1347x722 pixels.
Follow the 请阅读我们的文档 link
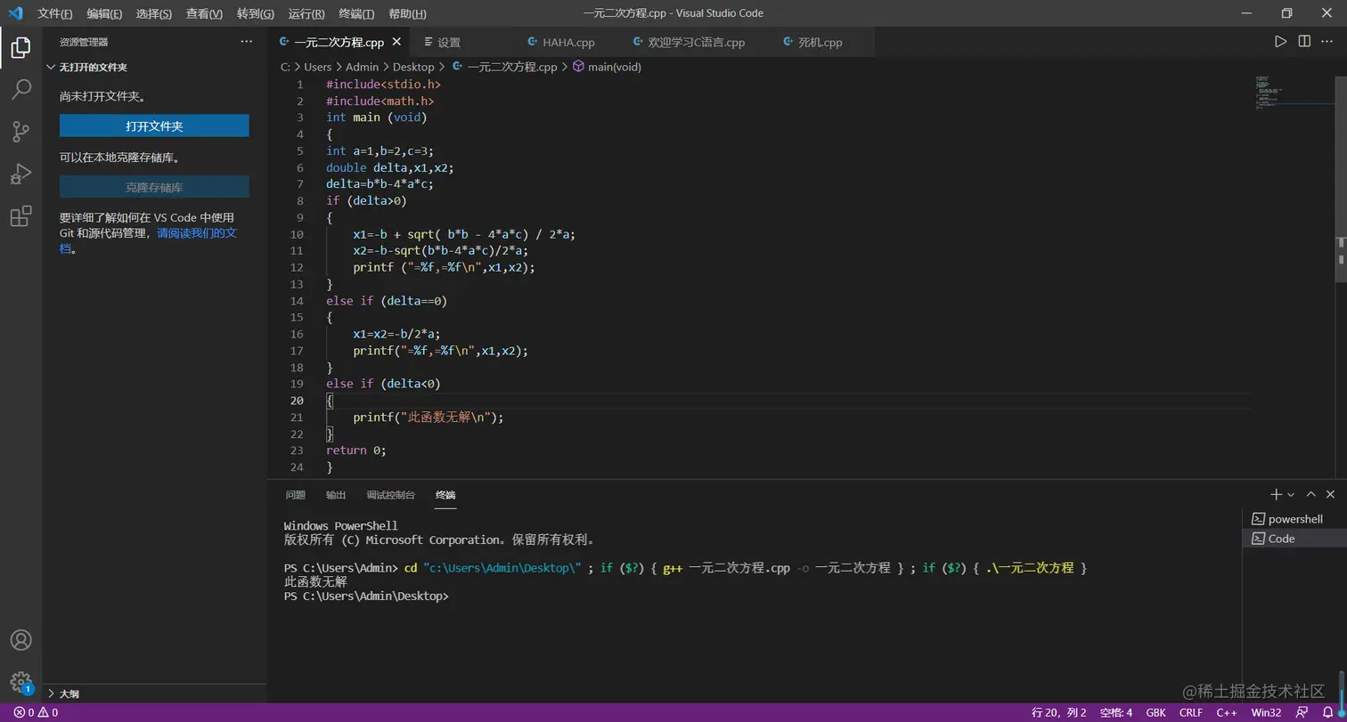[x=198, y=233]
